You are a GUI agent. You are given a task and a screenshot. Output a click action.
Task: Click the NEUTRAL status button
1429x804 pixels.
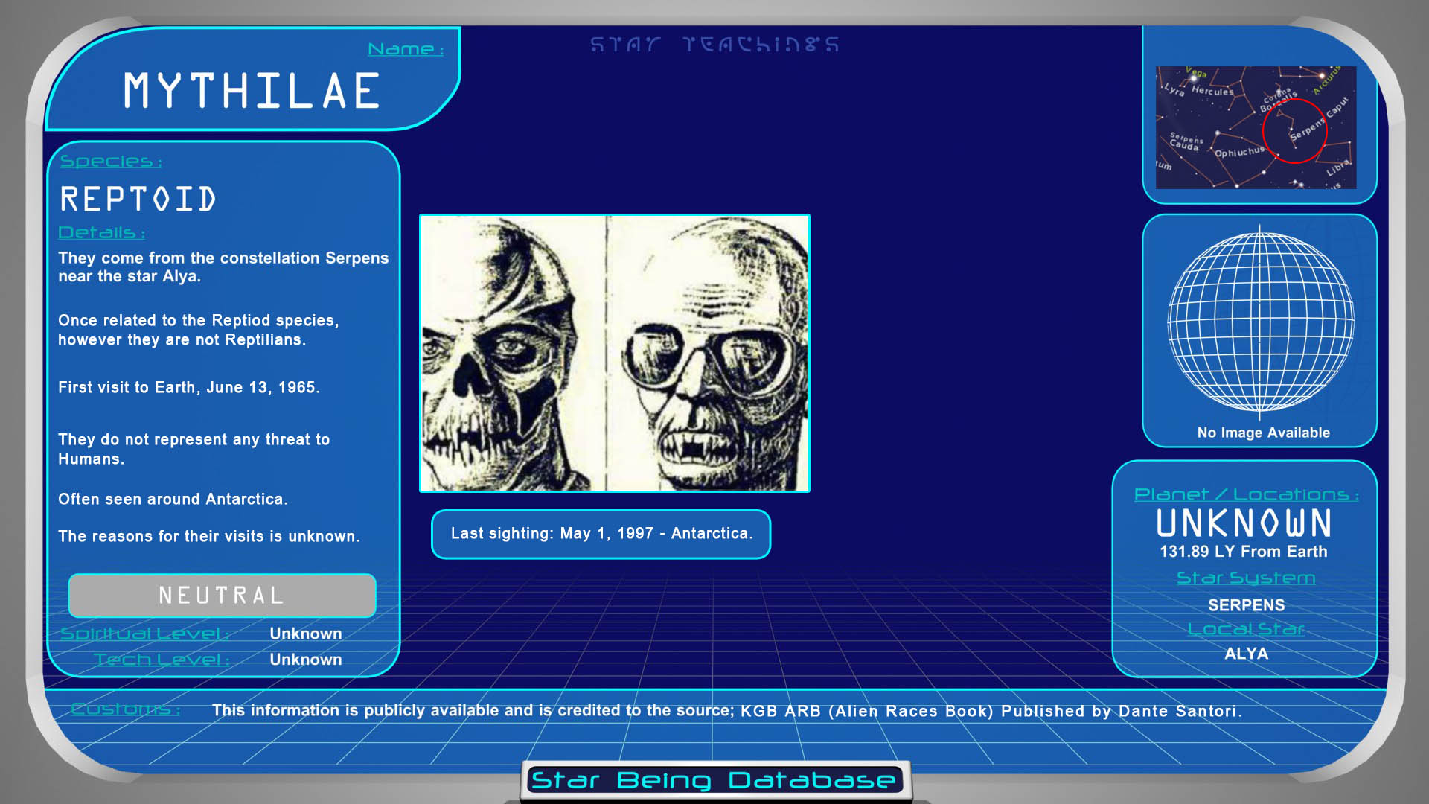[x=222, y=596]
